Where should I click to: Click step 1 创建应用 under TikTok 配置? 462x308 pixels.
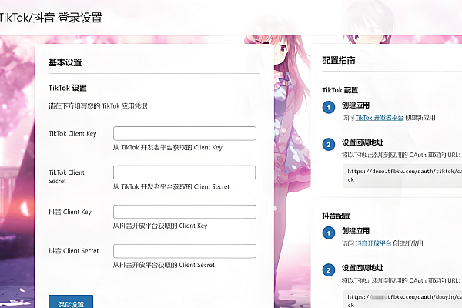356,105
